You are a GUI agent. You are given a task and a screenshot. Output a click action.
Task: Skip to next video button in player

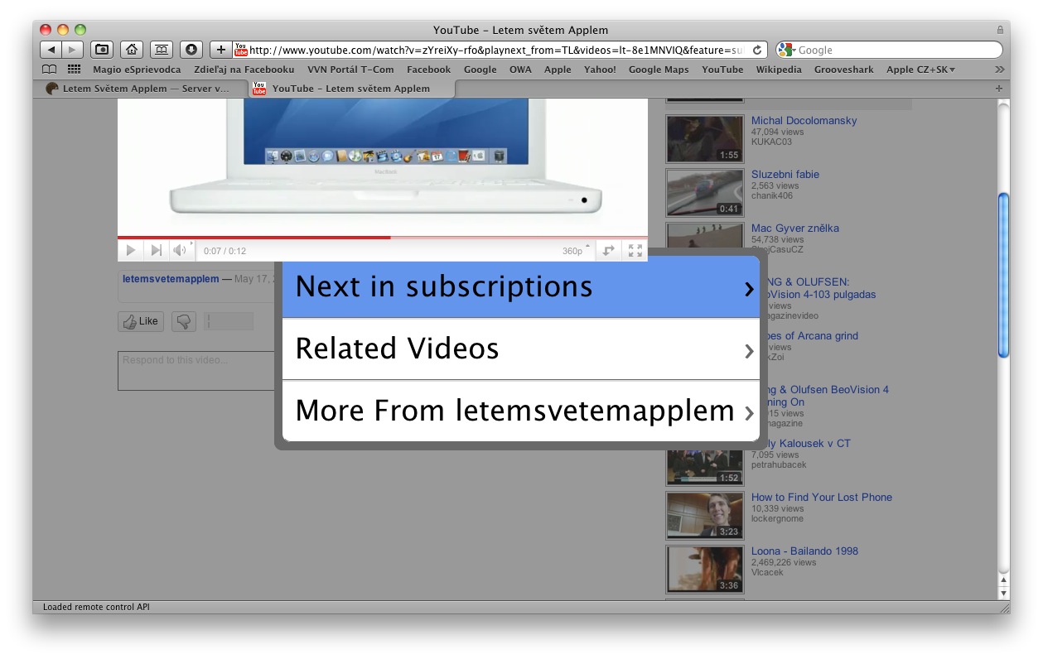pos(155,250)
